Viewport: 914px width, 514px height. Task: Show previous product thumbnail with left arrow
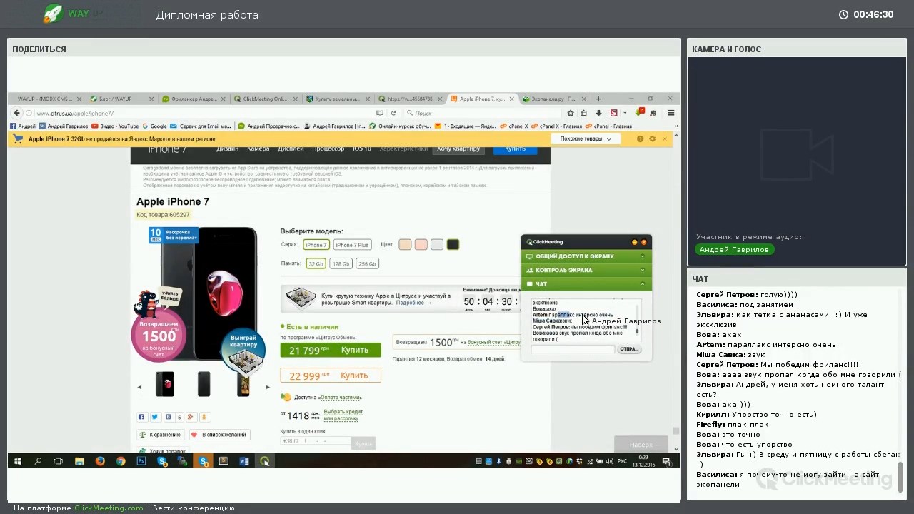139,387
